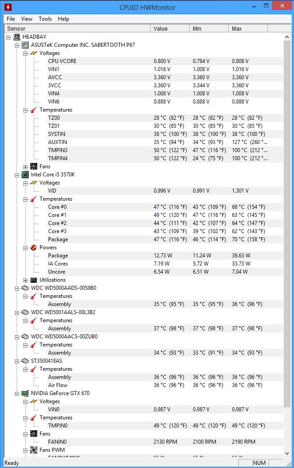Click thermometer icon under WDC WD5001AALS-00L3B2
The width and height of the screenshot is (294, 468).
pyautogui.click(x=34, y=320)
